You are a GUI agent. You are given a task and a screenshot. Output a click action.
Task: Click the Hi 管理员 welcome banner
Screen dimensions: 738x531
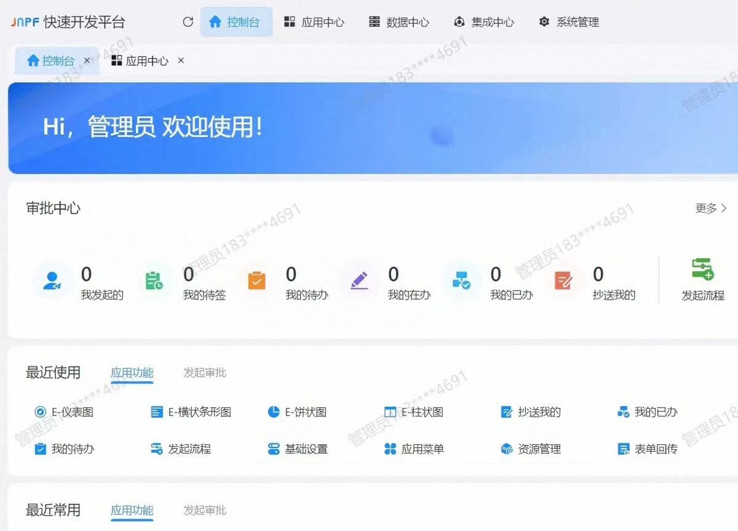[x=373, y=128]
